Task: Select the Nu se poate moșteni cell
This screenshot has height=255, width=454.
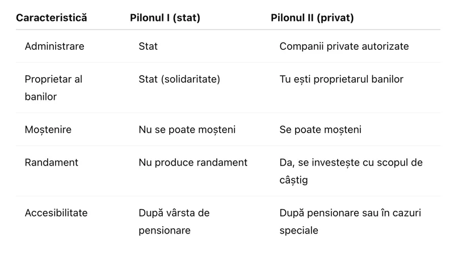Action: [187, 130]
